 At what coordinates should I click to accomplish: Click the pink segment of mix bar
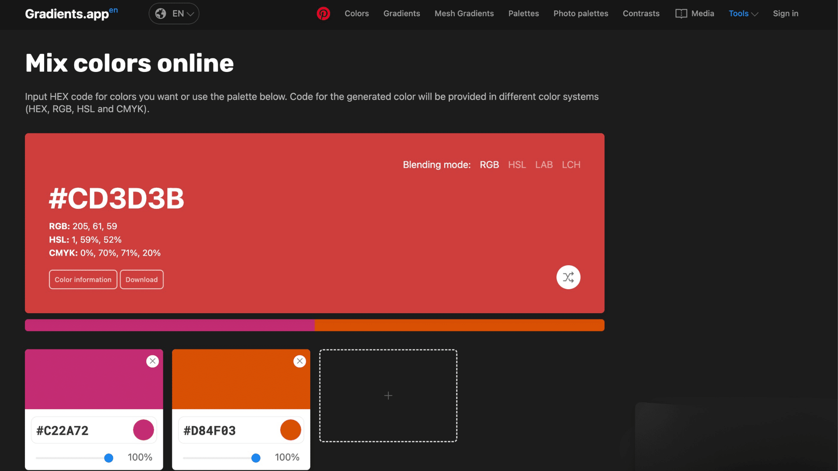pyautogui.click(x=170, y=325)
